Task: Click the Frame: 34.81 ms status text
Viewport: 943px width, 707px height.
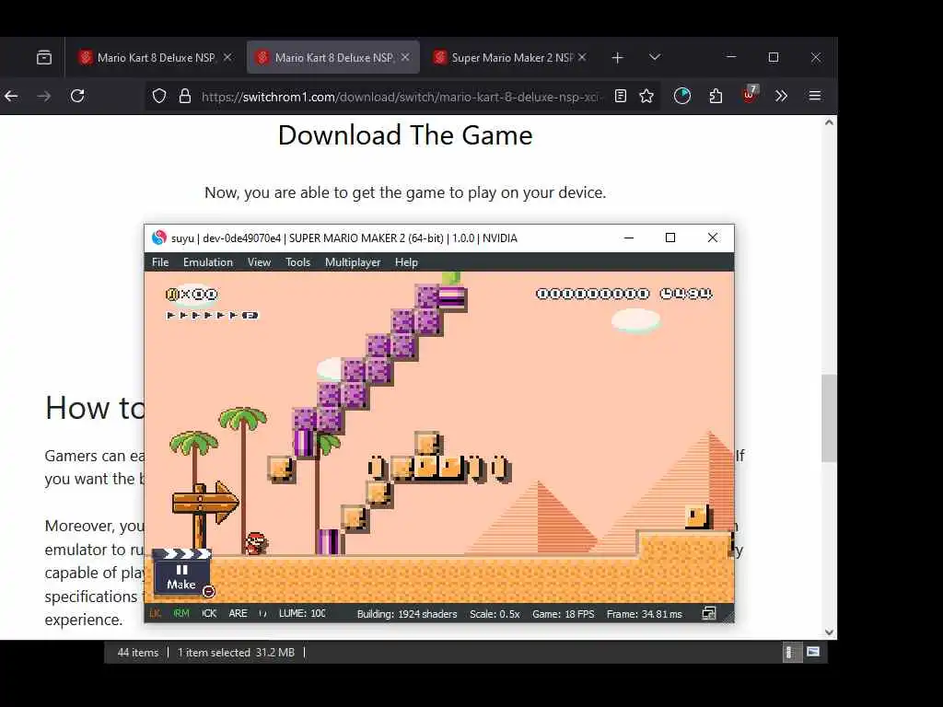Action: pos(644,614)
